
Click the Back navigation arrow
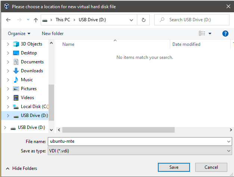[x=8, y=20]
